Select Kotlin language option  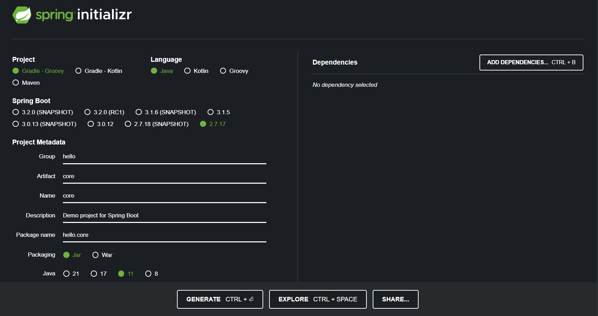coord(196,71)
